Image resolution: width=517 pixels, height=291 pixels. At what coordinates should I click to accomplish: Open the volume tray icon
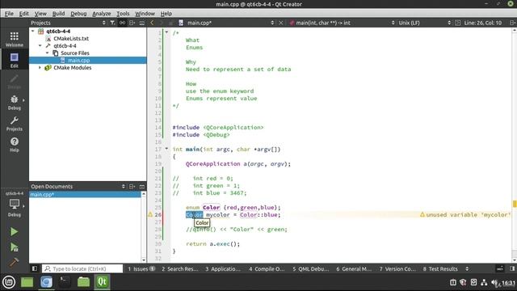(494, 282)
